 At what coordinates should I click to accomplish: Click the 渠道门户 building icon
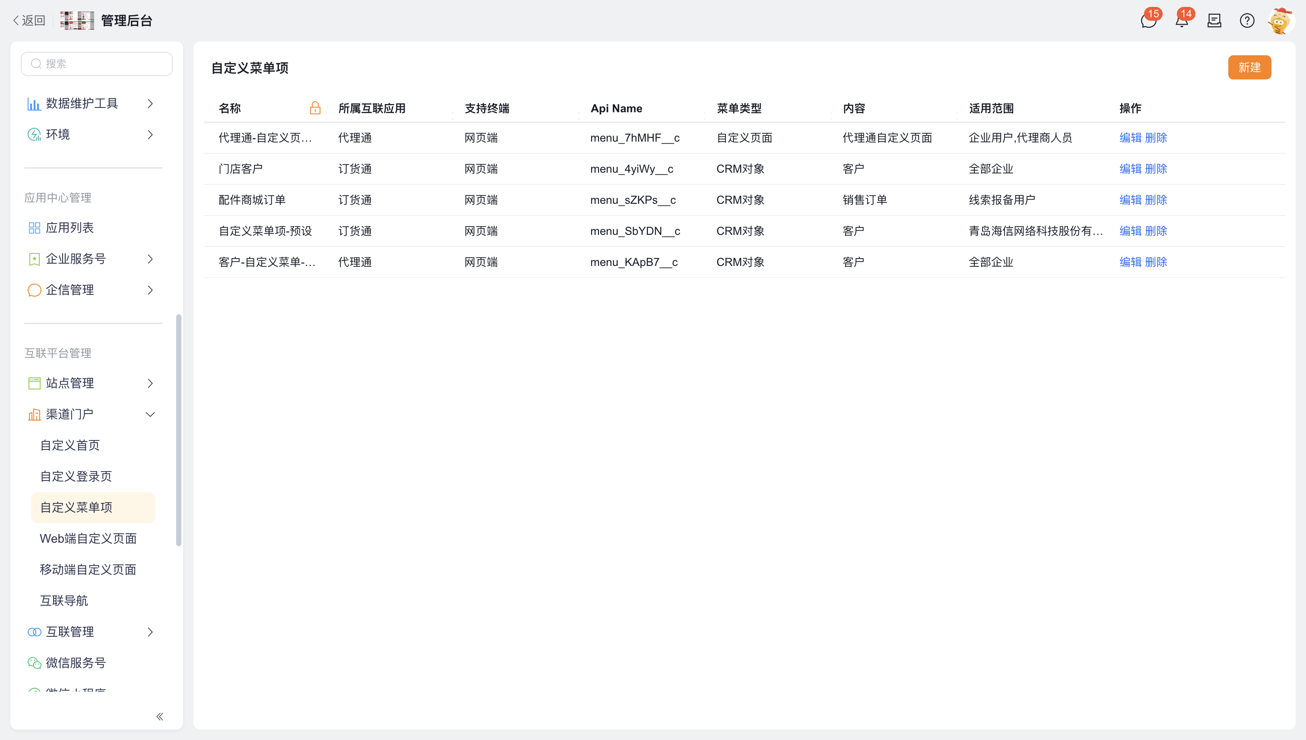pos(34,414)
